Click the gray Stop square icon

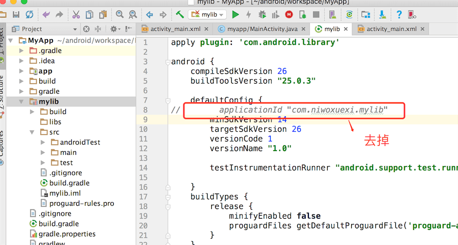pos(316,14)
